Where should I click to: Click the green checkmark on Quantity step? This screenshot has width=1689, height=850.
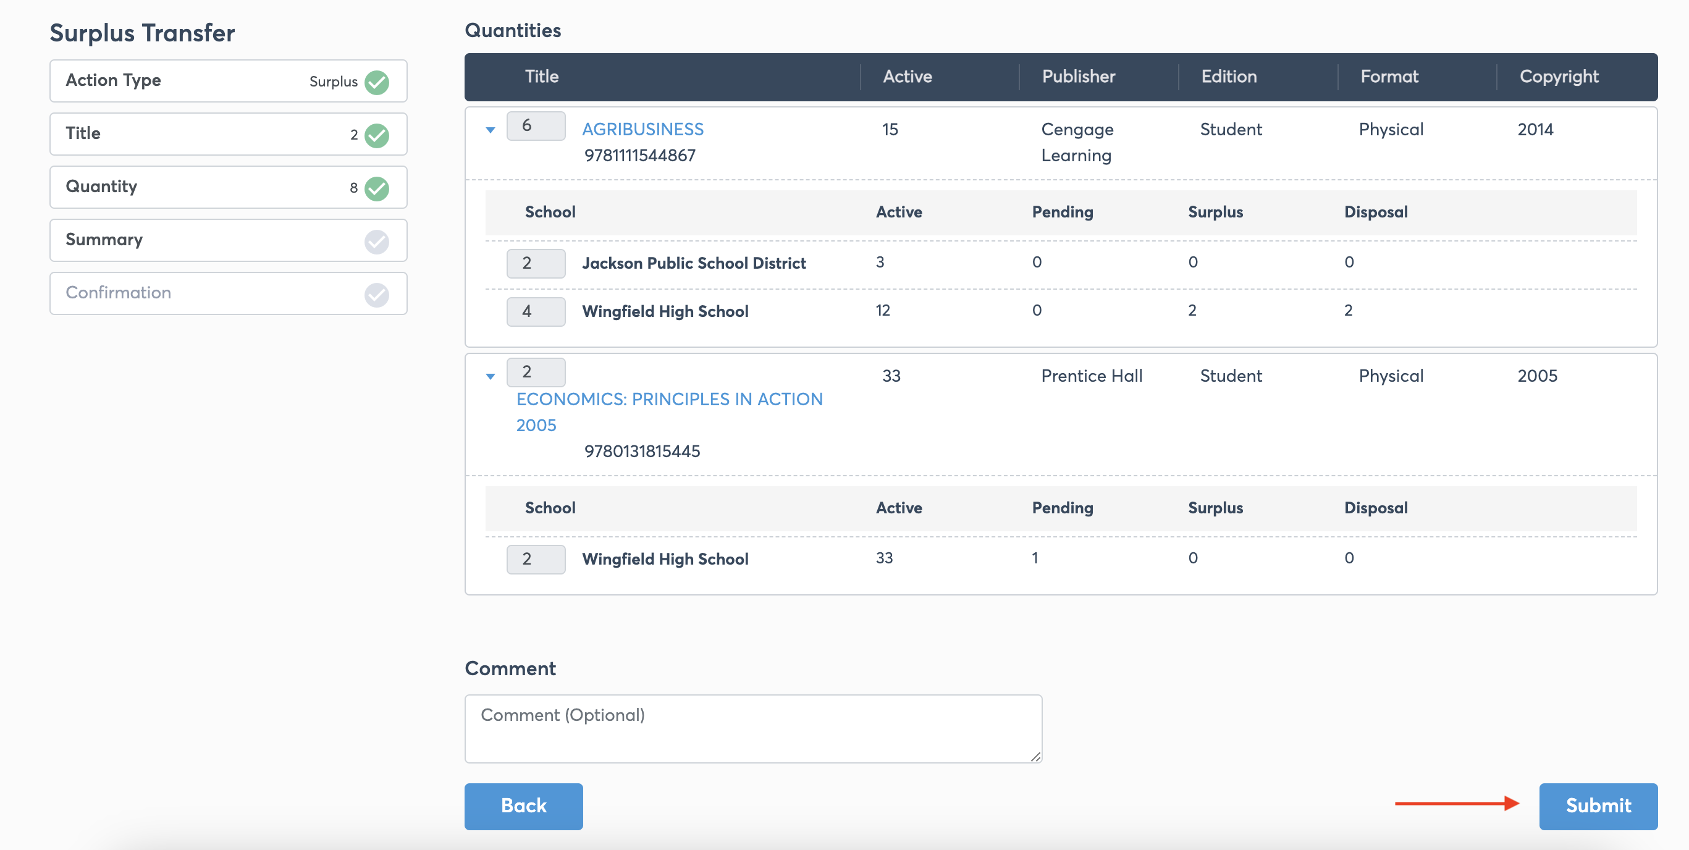[376, 188]
